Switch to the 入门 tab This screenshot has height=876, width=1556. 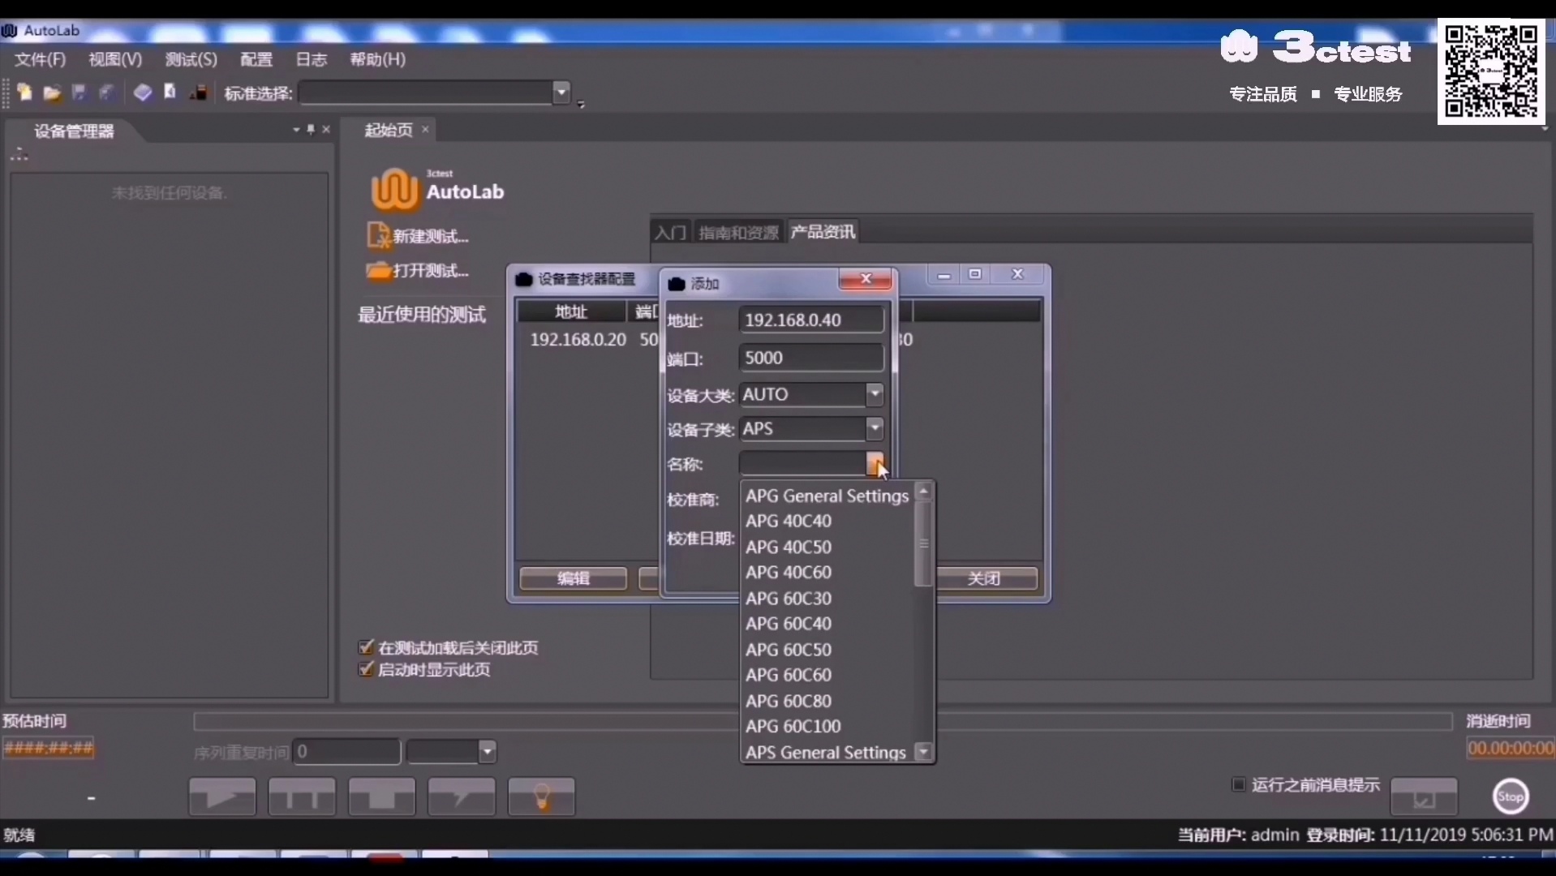[x=671, y=233]
